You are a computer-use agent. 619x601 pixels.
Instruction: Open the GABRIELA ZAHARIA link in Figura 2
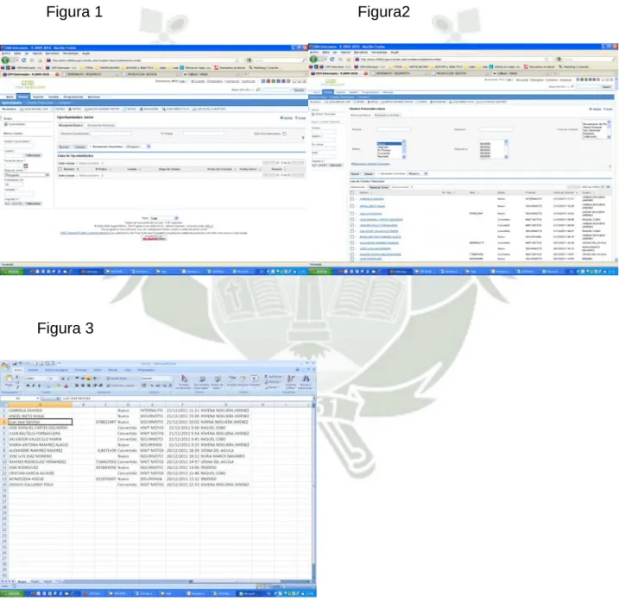click(x=371, y=199)
